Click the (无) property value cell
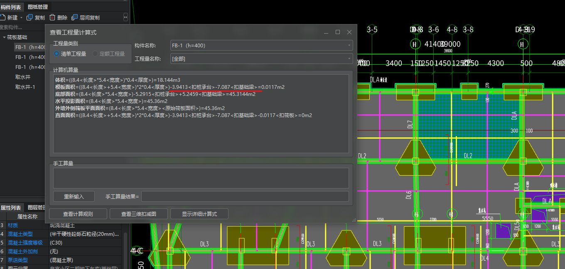 pyautogui.click(x=85, y=252)
